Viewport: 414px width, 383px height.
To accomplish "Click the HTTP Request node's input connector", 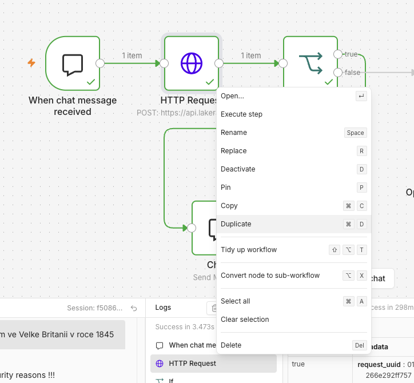I will click(x=164, y=63).
